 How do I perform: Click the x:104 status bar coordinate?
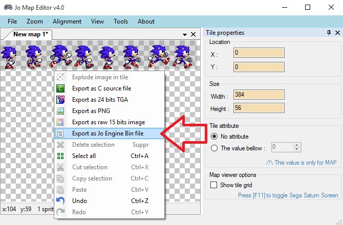click(9, 209)
